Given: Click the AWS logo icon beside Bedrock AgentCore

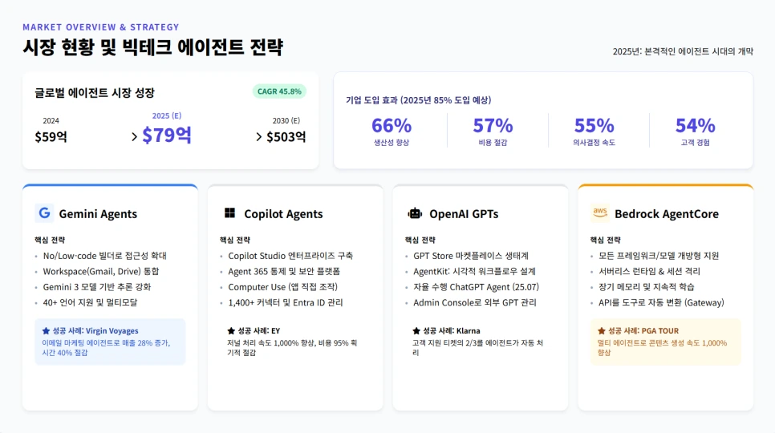Looking at the screenshot, I should click(600, 213).
